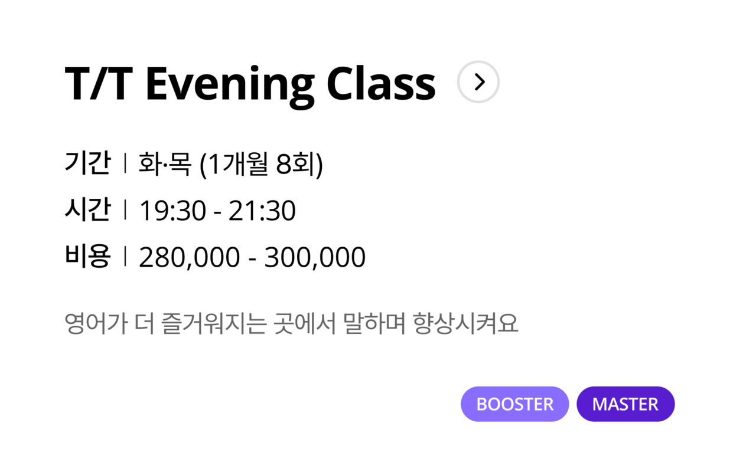This screenshot has height=472, width=756.
Task: Click the divider bar after 기간
Action: pyautogui.click(x=125, y=163)
